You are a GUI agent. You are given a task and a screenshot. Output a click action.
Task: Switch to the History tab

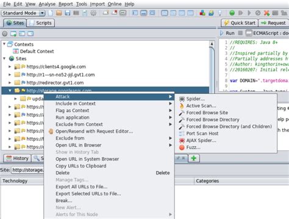[18, 158]
